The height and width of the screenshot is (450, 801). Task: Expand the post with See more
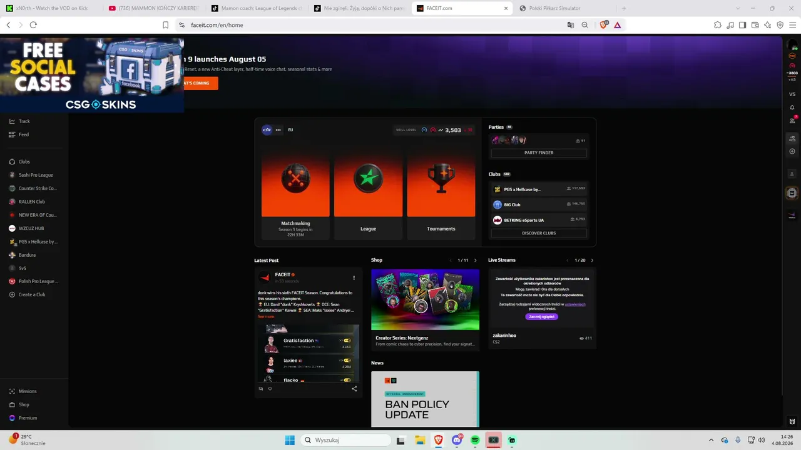(266, 317)
